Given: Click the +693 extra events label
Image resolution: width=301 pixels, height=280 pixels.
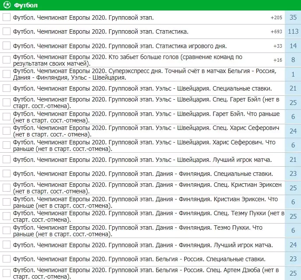Looking at the screenshot, I should 276,31.
